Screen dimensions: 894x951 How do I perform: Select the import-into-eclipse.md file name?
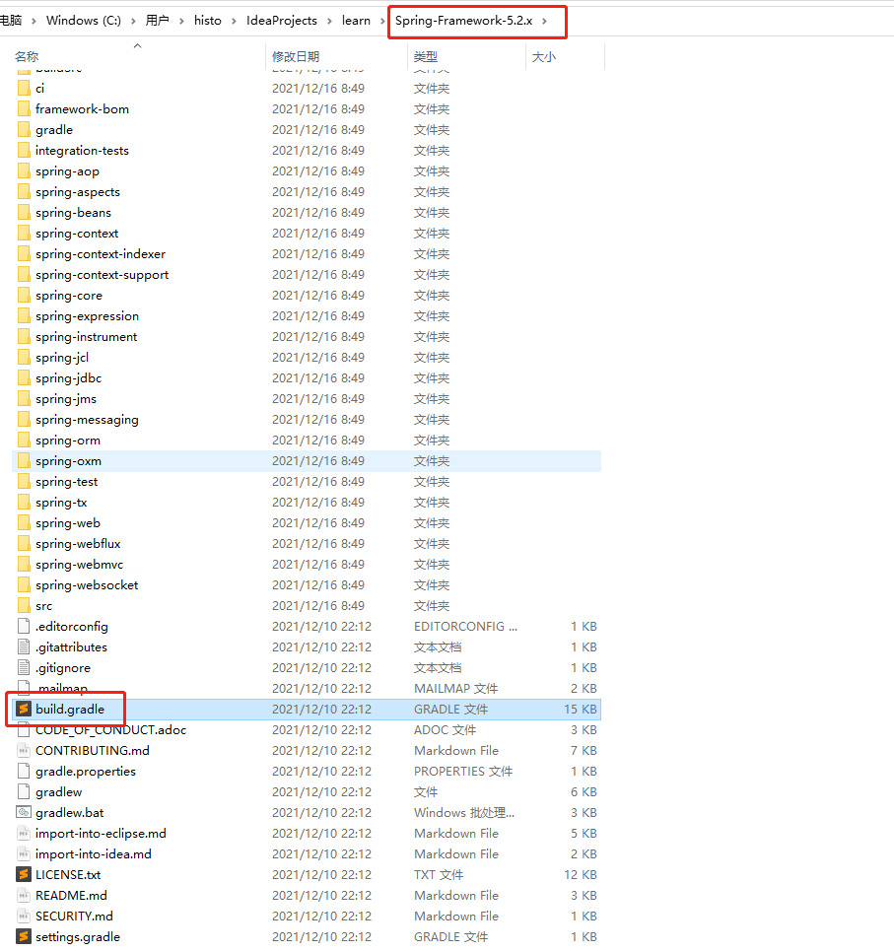coord(101,834)
